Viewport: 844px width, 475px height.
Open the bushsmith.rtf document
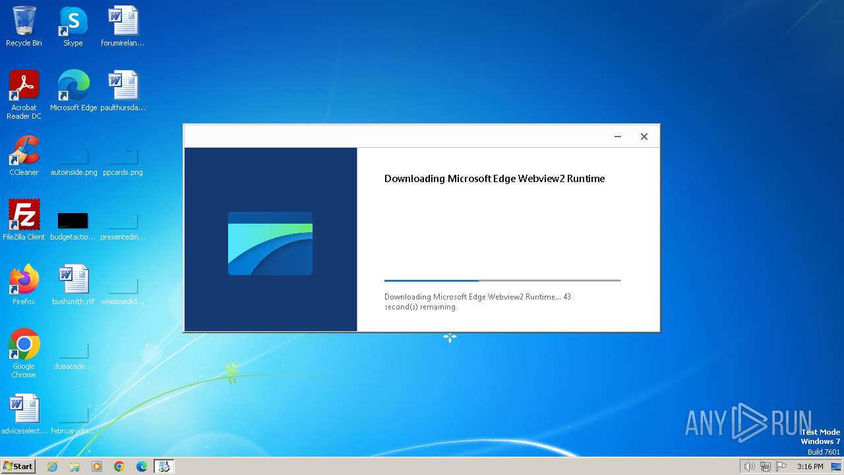tap(73, 285)
